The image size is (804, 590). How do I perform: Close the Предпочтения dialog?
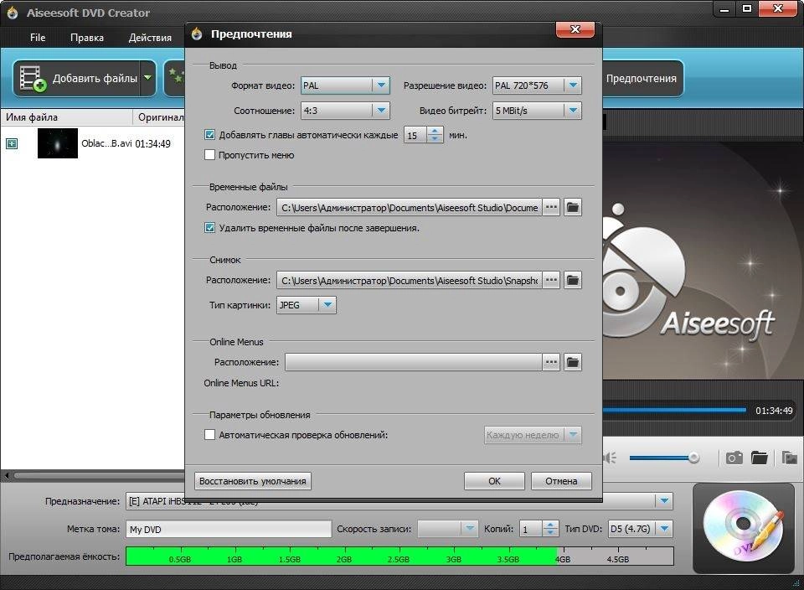click(x=575, y=29)
